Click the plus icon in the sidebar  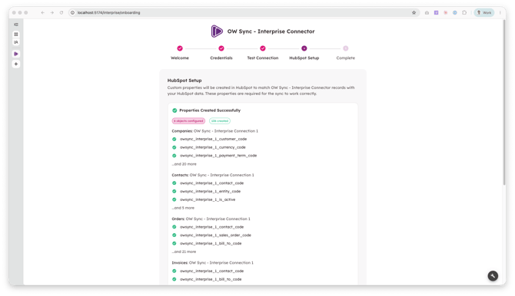coord(16,64)
